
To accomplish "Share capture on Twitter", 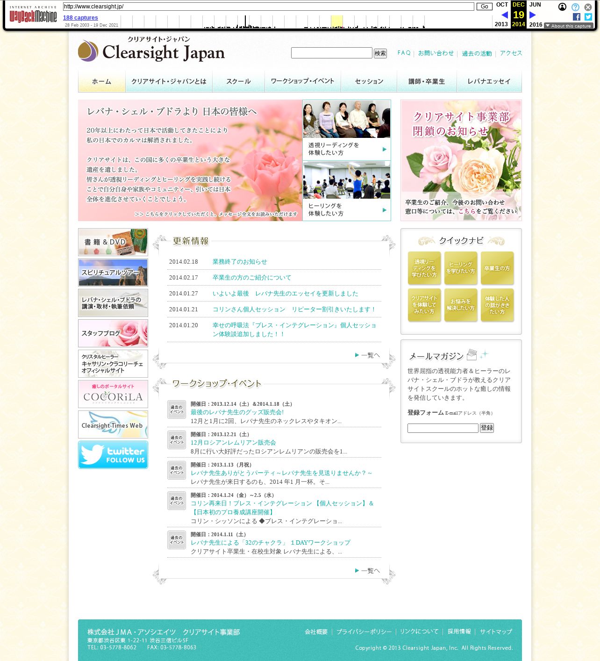I will point(588,17).
